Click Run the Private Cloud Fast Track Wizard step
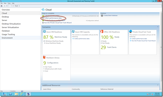163x97 pixels. point(58,23)
